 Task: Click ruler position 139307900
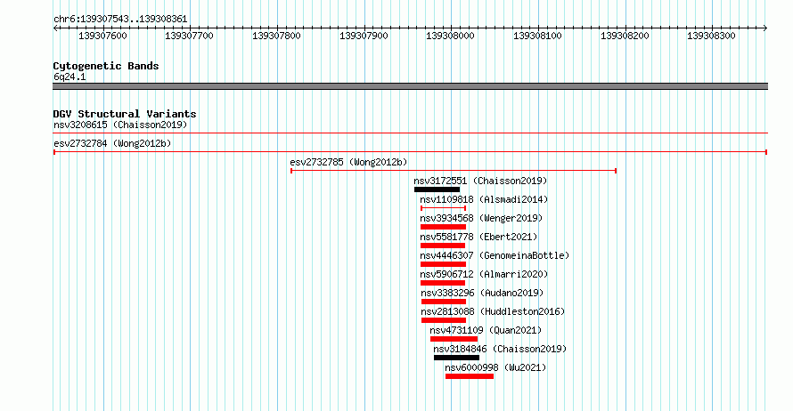pyautogui.click(x=364, y=36)
